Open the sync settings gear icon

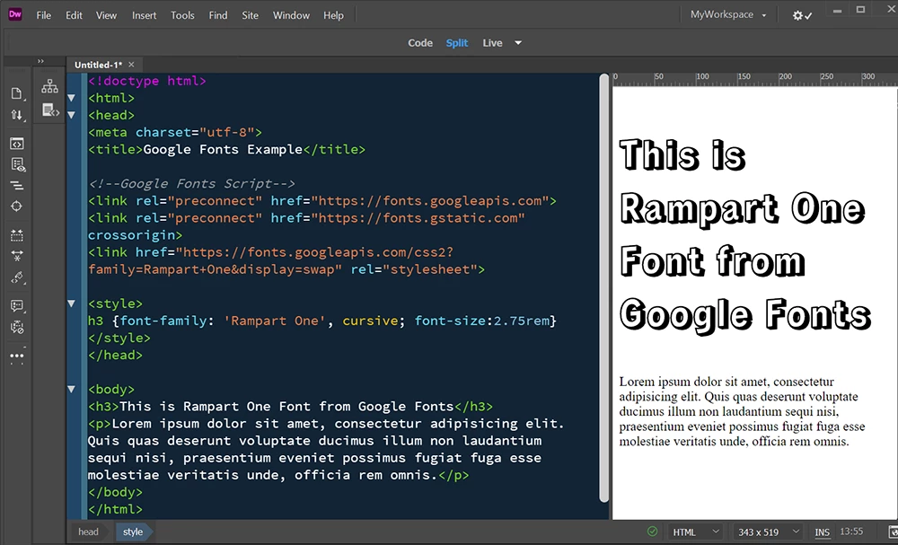[x=801, y=15]
